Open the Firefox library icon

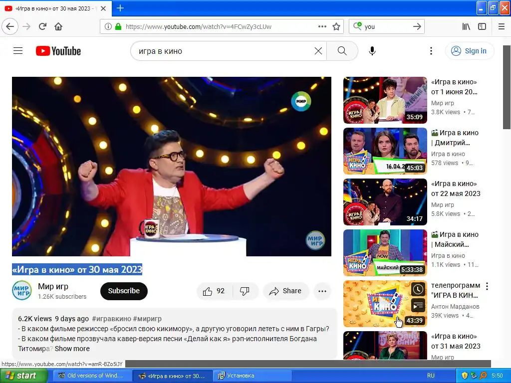(466, 26)
